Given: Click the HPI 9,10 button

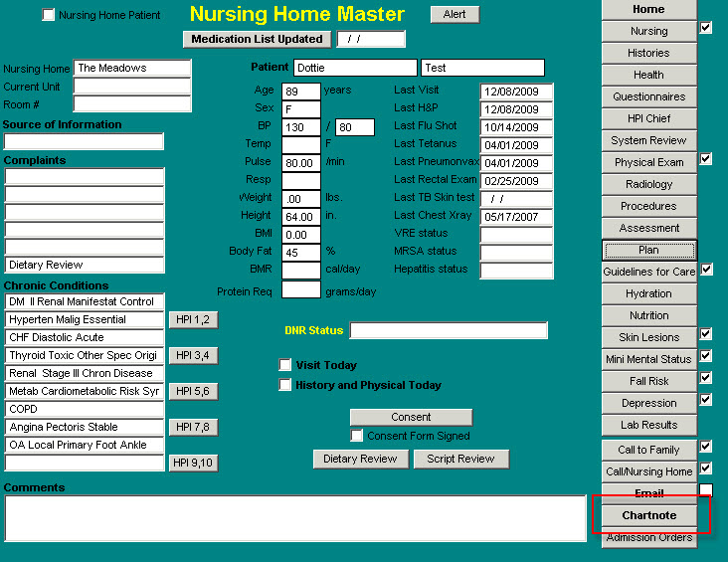Looking at the screenshot, I should (193, 463).
